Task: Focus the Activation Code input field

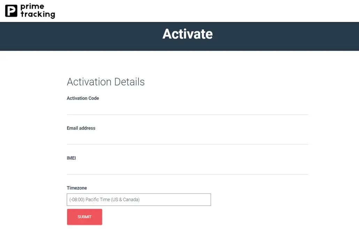Action: point(187,110)
